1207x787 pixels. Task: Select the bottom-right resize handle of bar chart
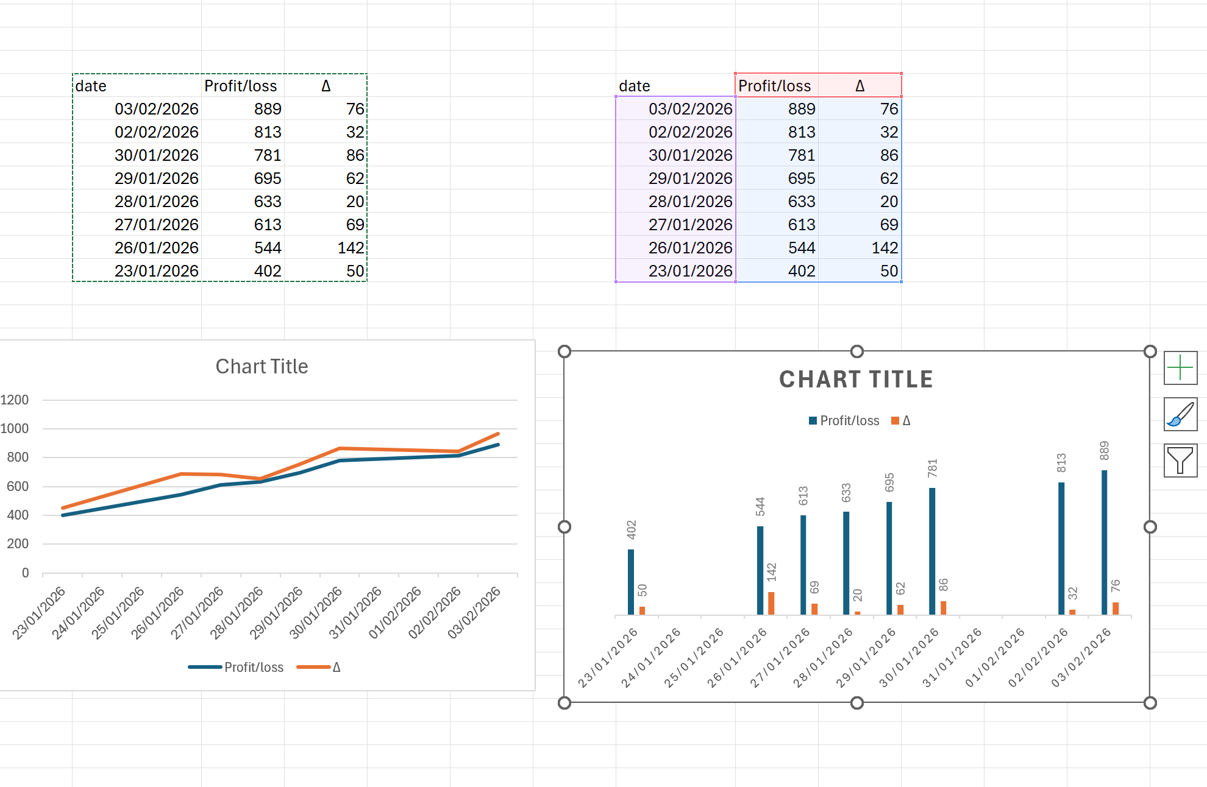click(x=1150, y=703)
